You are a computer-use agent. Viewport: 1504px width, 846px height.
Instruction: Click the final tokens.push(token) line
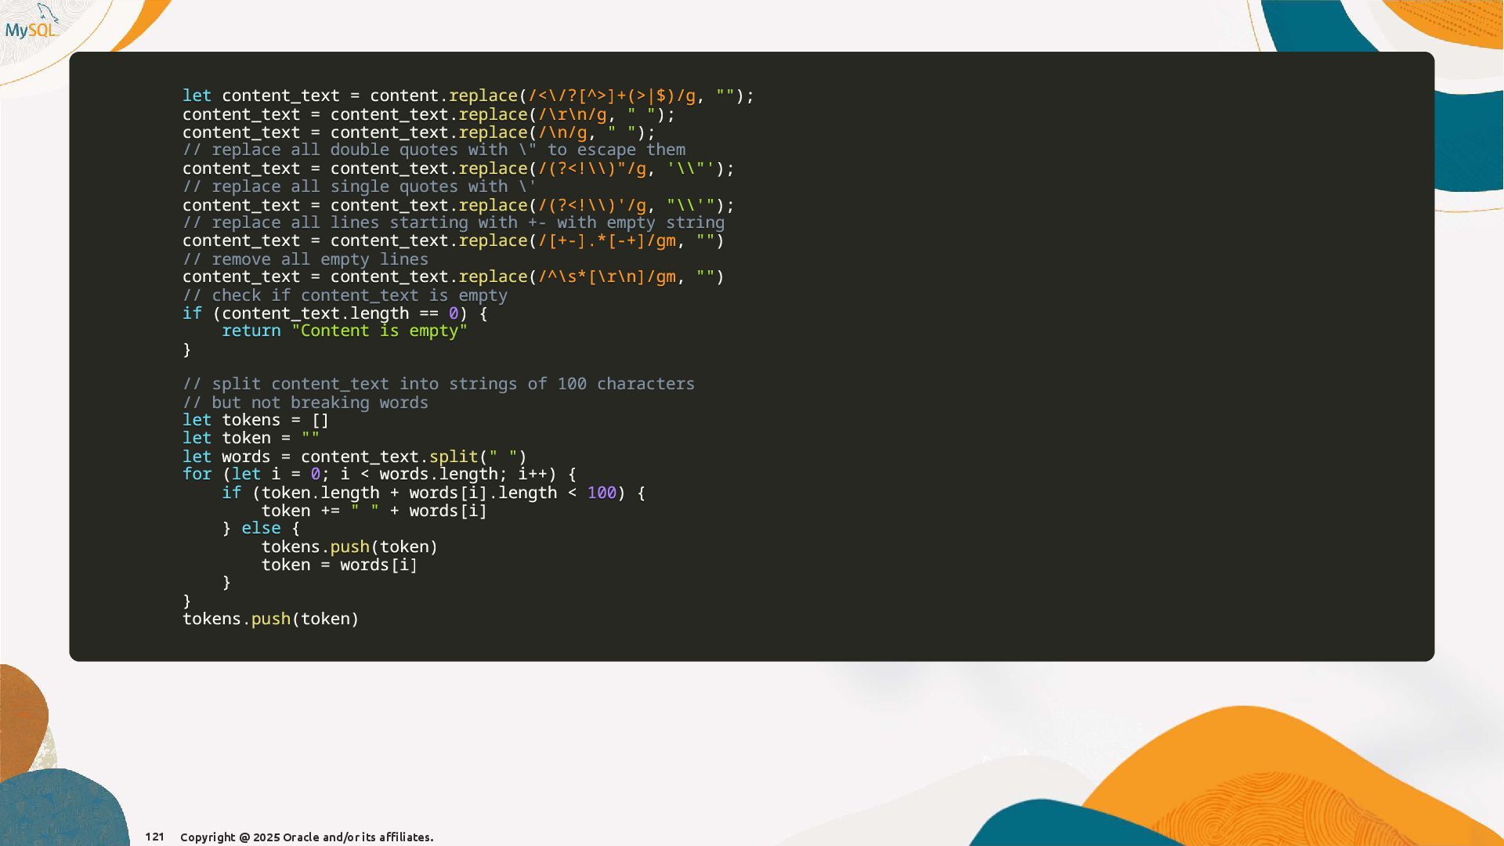[x=270, y=619]
